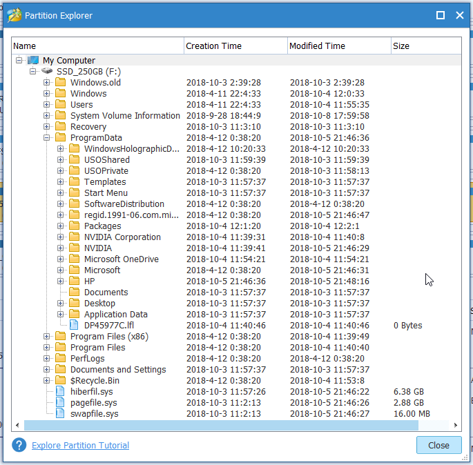Expand the Application Data folder
The width and height of the screenshot is (473, 465).
tap(60, 315)
